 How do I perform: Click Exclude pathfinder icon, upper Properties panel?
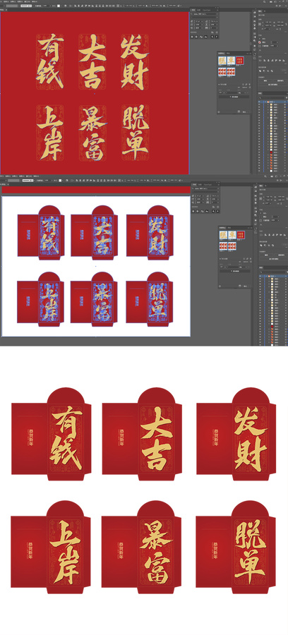(x=272, y=71)
